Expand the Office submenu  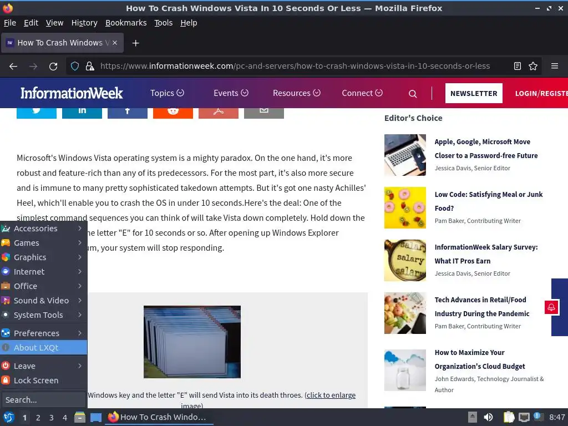[43, 286]
